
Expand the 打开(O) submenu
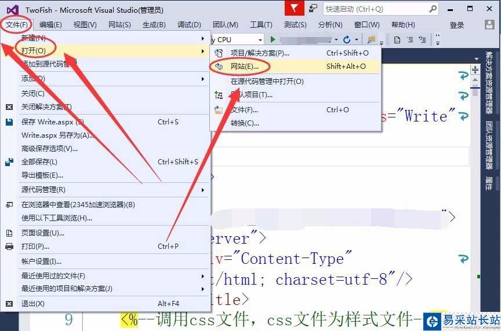tap(106, 51)
